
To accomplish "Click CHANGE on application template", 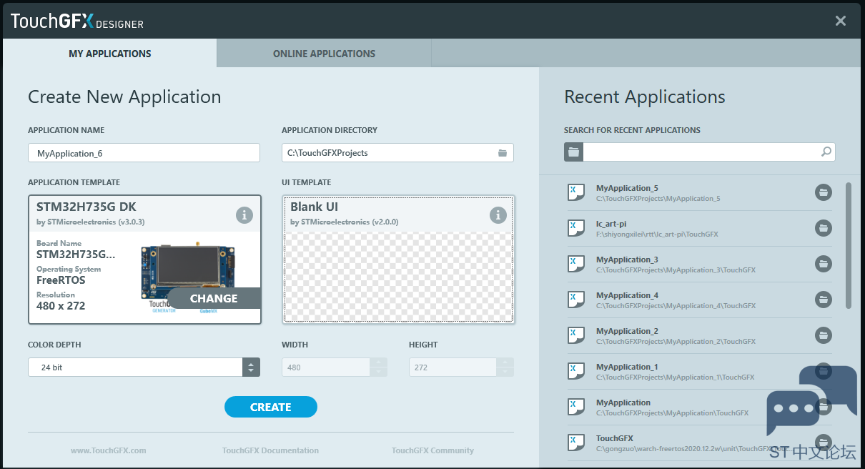I will 214,299.
